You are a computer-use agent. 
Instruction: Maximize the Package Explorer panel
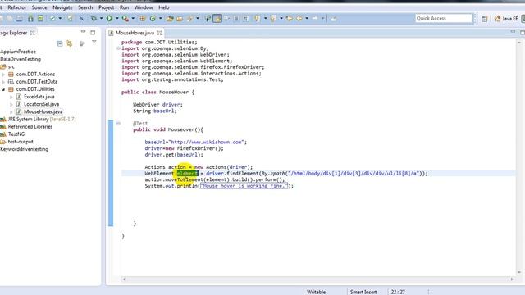93,33
